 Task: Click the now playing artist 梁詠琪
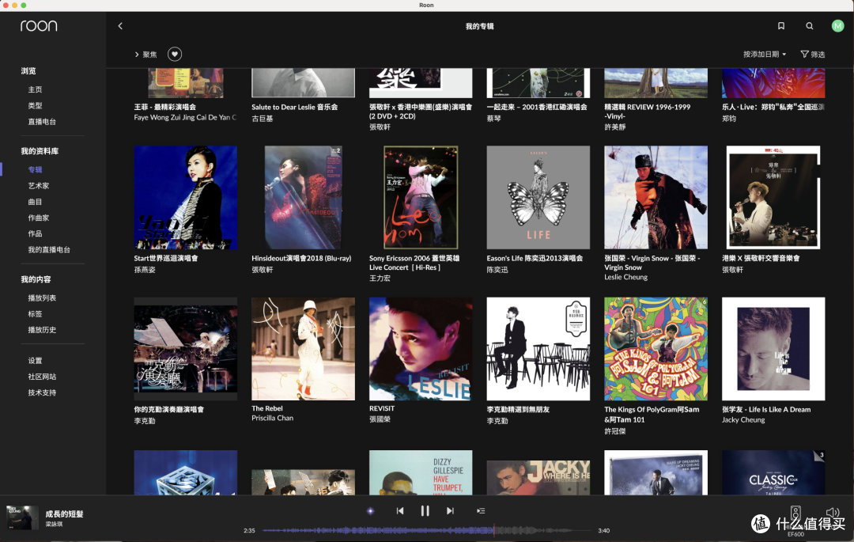54,524
